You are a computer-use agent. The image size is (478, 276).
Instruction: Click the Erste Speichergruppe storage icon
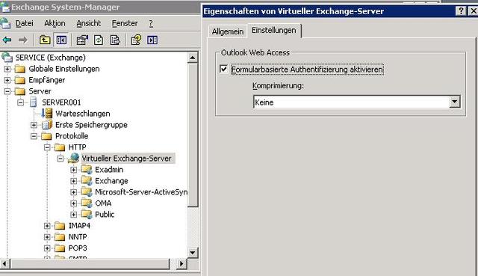[47, 125]
